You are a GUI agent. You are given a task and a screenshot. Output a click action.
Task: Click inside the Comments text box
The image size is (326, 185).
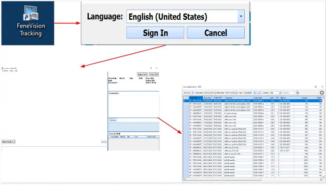pos(133,106)
